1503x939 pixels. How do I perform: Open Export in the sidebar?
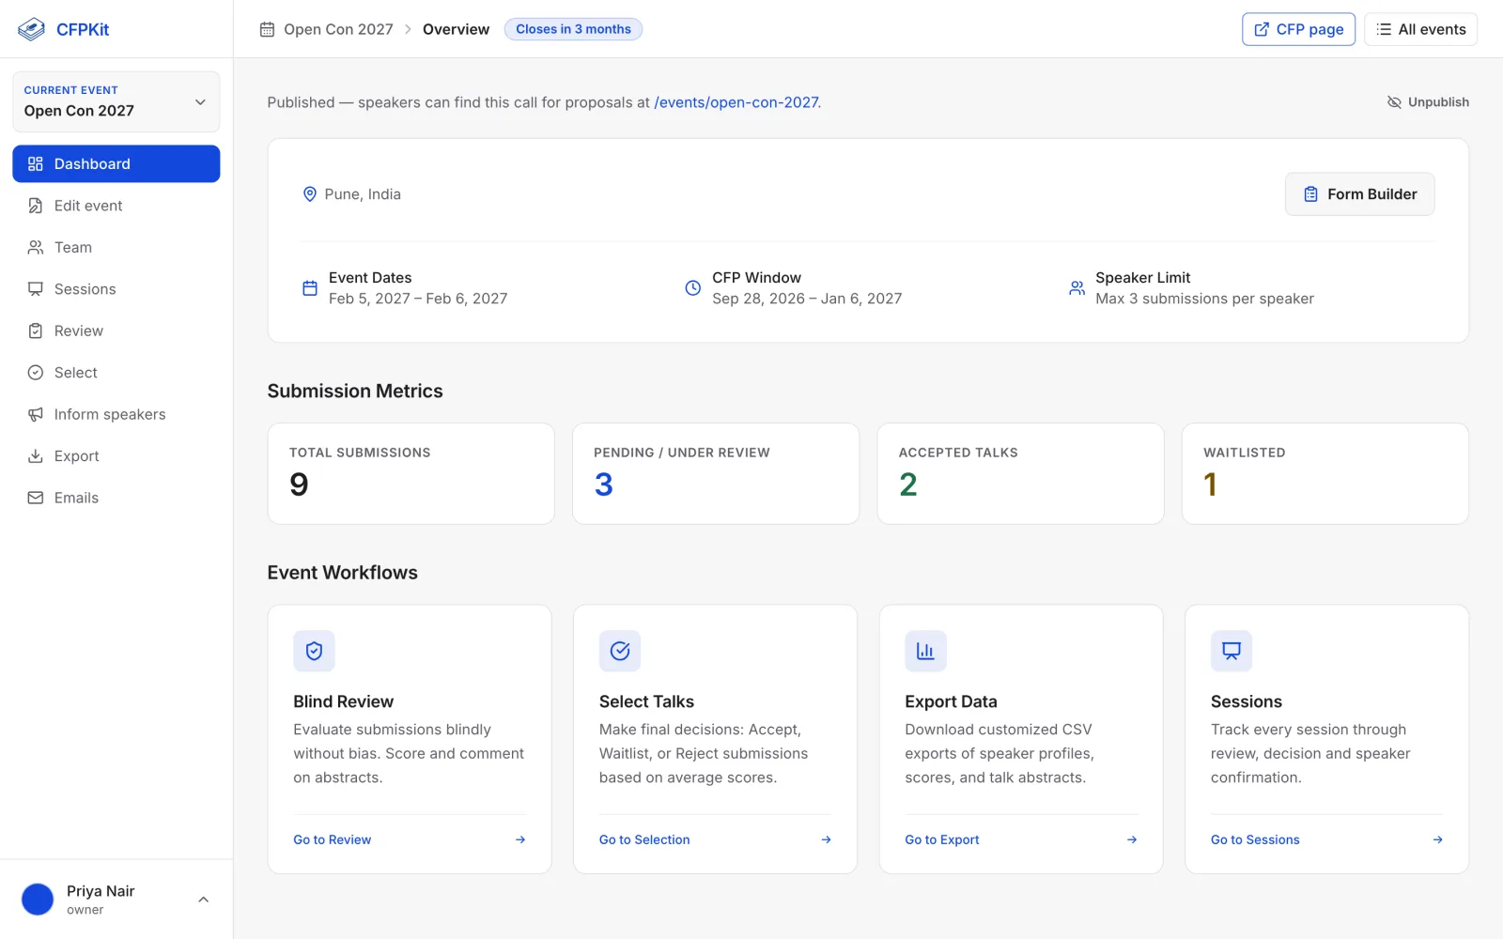click(x=116, y=456)
